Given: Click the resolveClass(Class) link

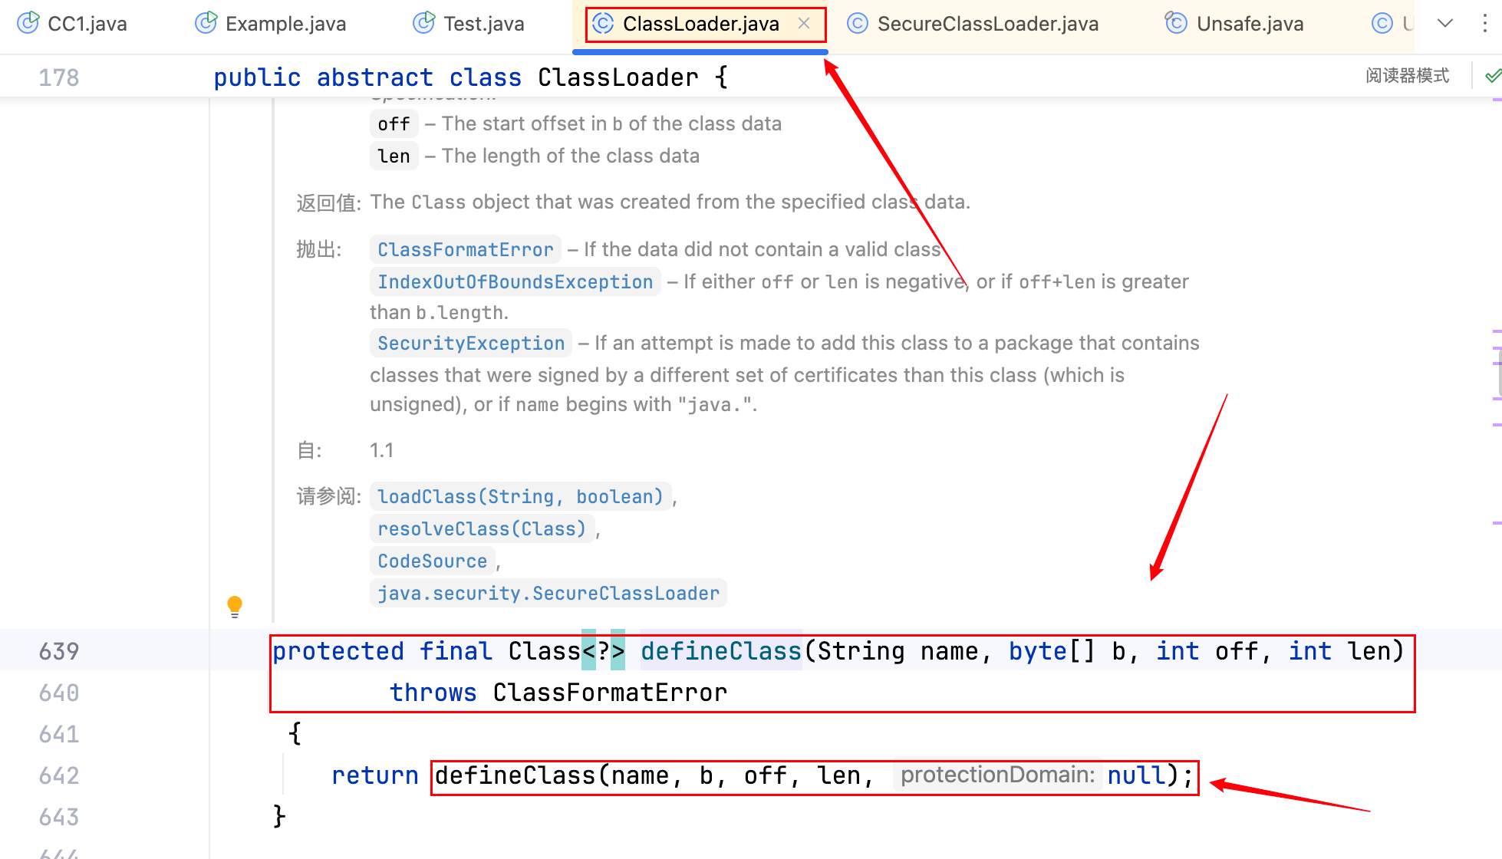Looking at the screenshot, I should [x=482, y=529].
